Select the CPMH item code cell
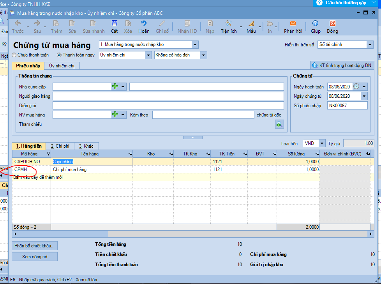This screenshot has height=284, width=381. point(31,169)
